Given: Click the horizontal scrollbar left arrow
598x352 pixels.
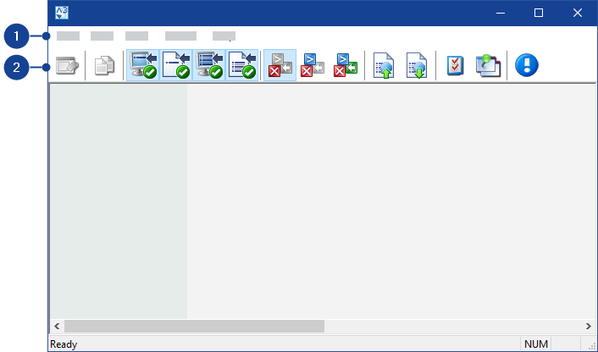Looking at the screenshot, I should (x=57, y=326).
